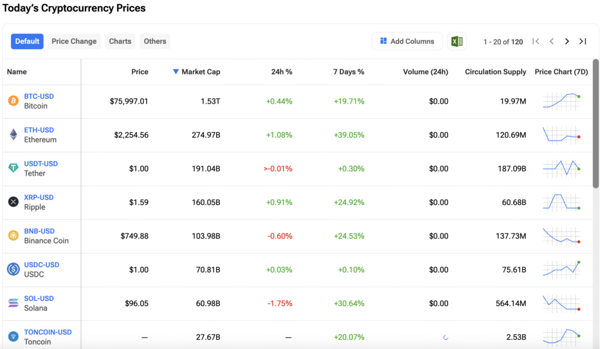Viewport: 600px width, 349px height.
Task: Sort table by 7 Days % column
Action: coord(349,72)
